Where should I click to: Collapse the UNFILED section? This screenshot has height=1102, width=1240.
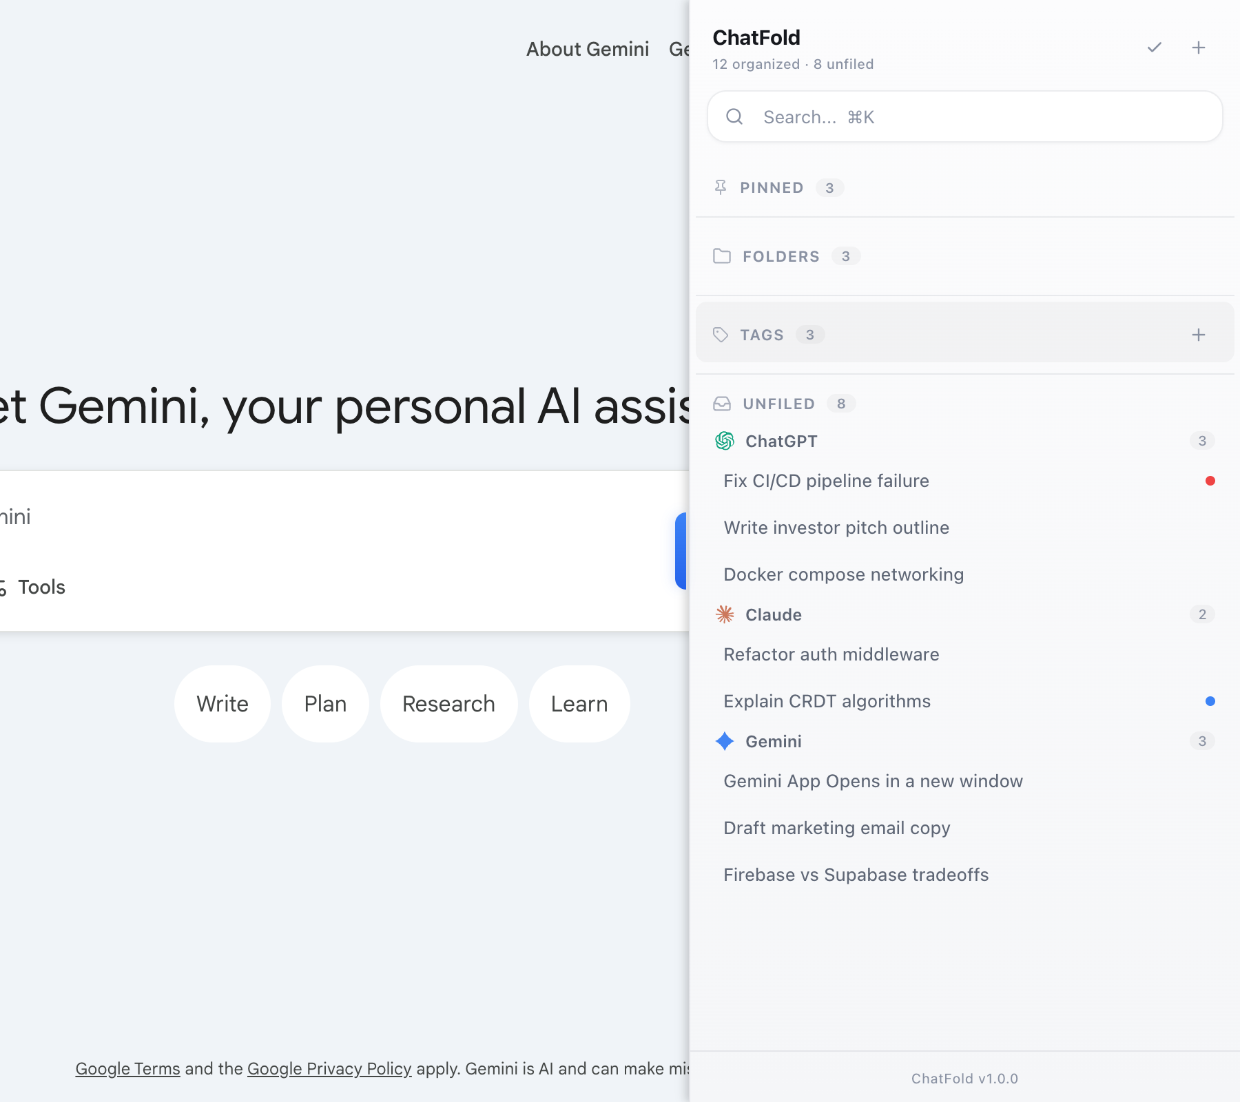pyautogui.click(x=778, y=404)
